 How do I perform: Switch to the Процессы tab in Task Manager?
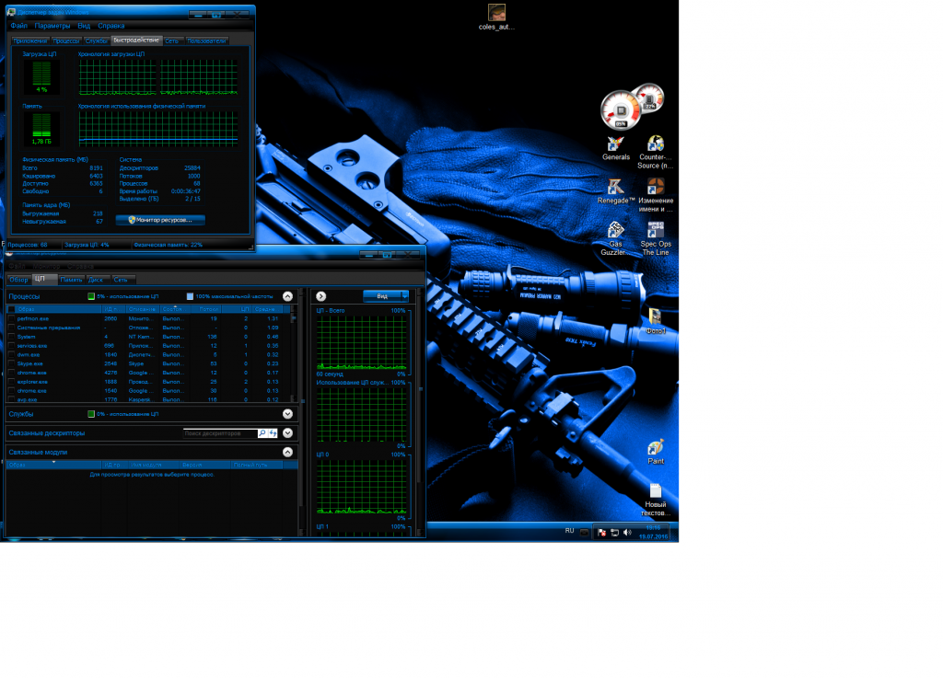pos(66,40)
